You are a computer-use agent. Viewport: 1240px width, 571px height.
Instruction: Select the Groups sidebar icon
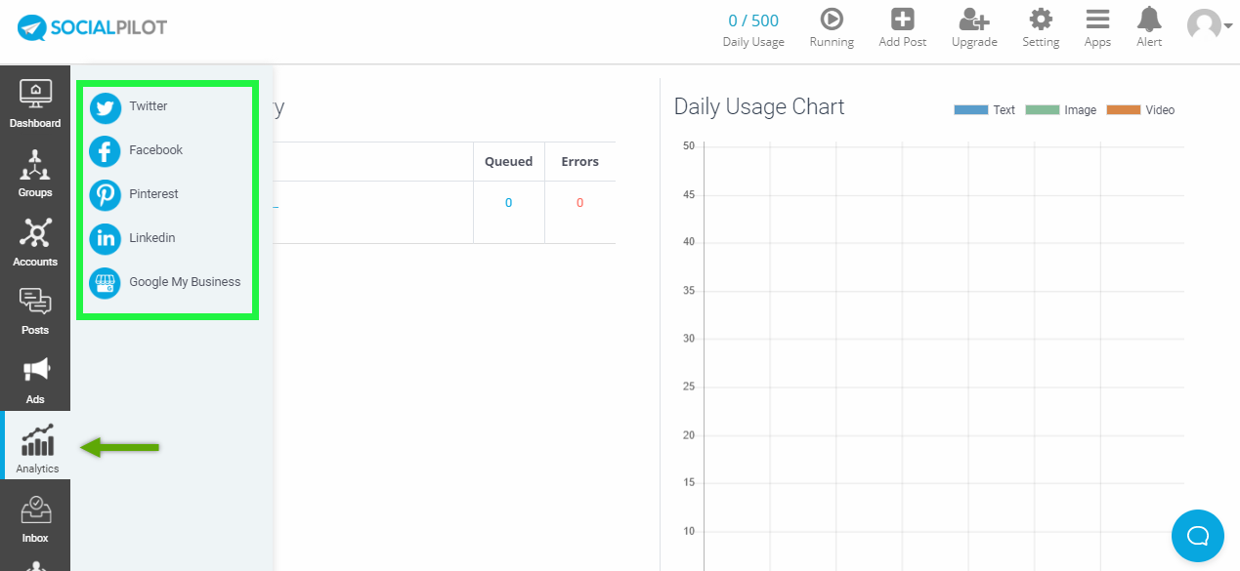(x=35, y=172)
